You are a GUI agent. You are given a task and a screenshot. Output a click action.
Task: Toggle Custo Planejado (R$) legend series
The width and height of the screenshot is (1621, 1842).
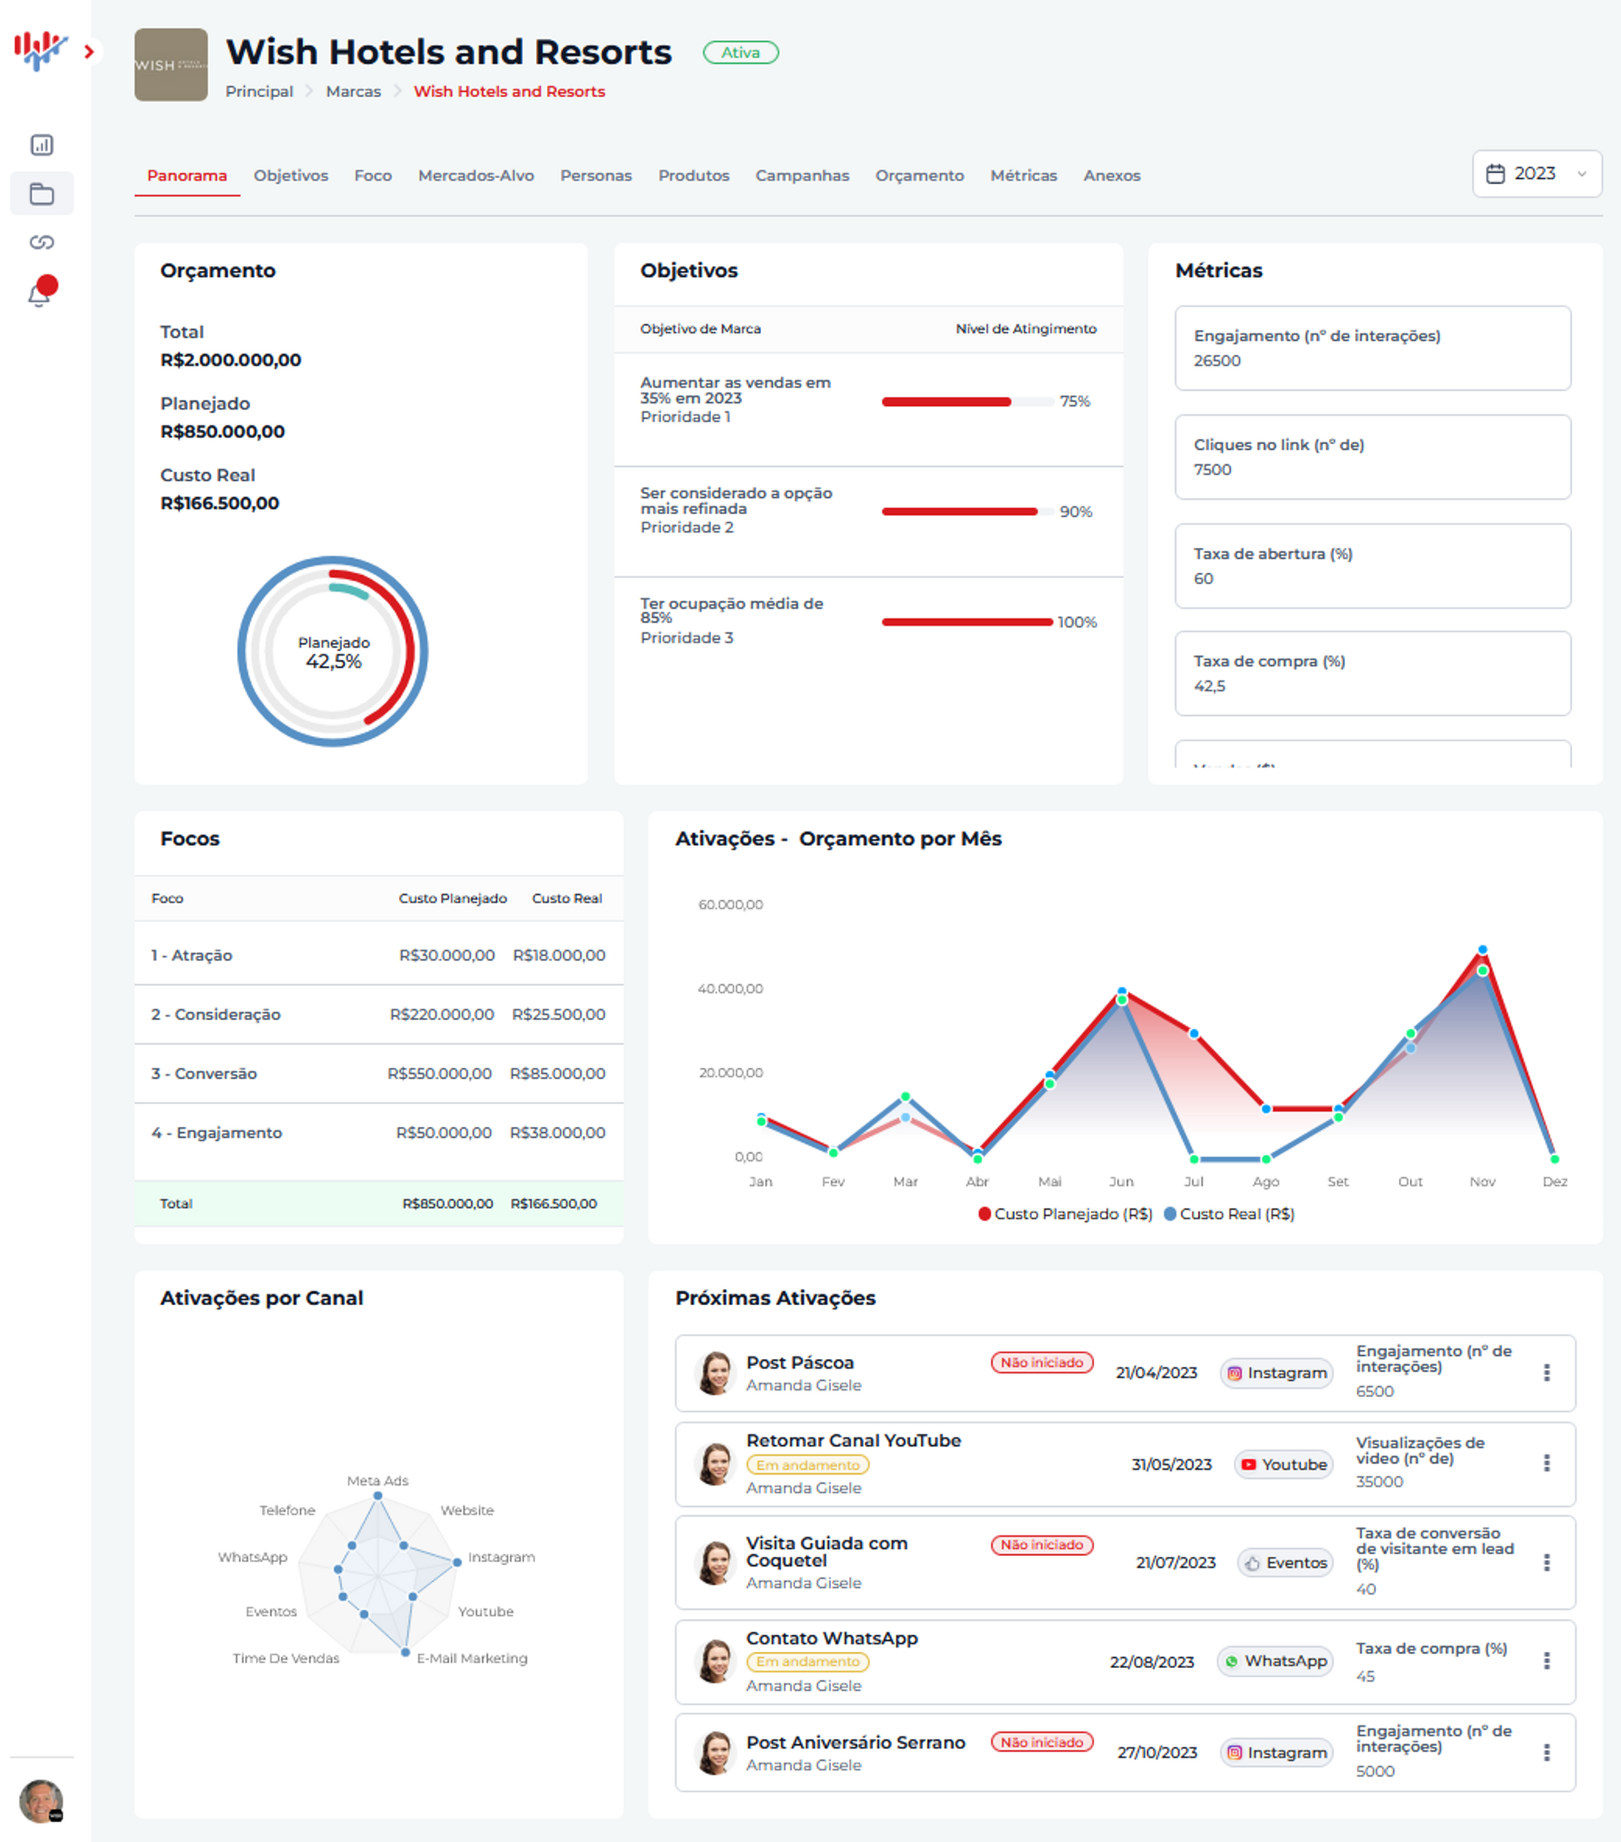pyautogui.click(x=1066, y=1215)
